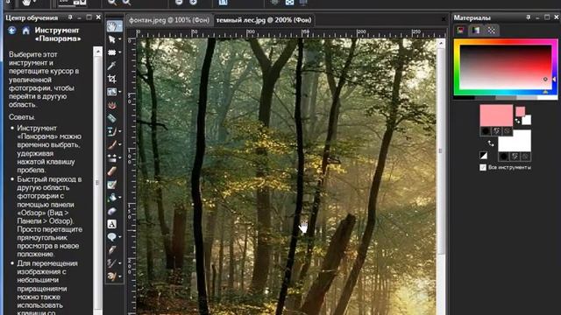Toggle the Все инструменты checkbox
561x315 pixels.
point(483,167)
